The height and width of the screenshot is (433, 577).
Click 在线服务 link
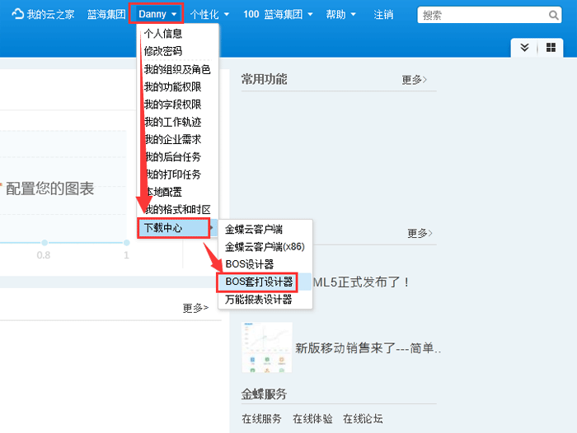(x=261, y=419)
